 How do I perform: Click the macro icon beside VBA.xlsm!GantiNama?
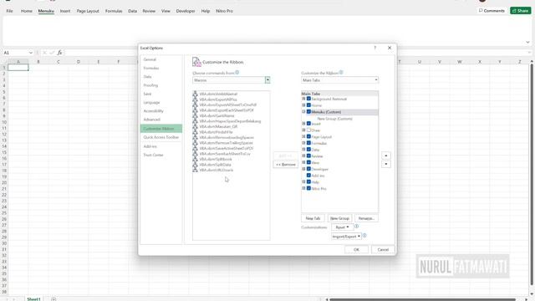pos(195,115)
